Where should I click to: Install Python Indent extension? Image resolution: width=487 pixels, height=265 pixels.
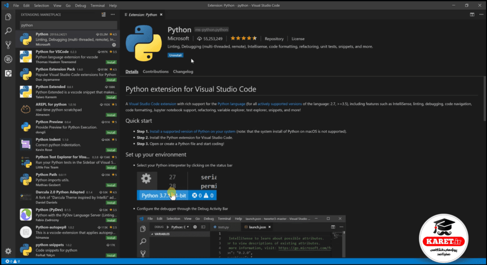111,150
